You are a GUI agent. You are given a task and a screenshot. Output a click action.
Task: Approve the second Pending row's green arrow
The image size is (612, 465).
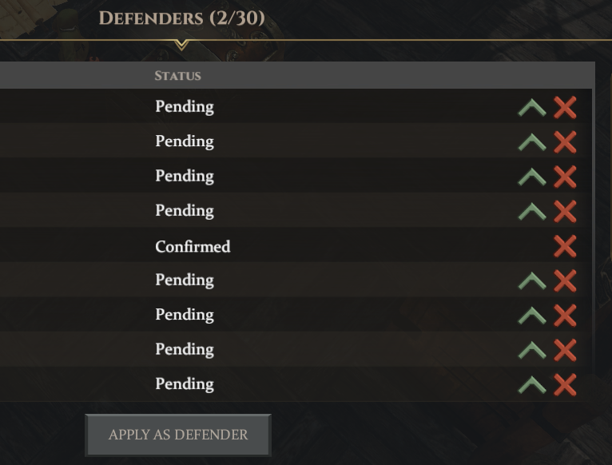pos(531,142)
